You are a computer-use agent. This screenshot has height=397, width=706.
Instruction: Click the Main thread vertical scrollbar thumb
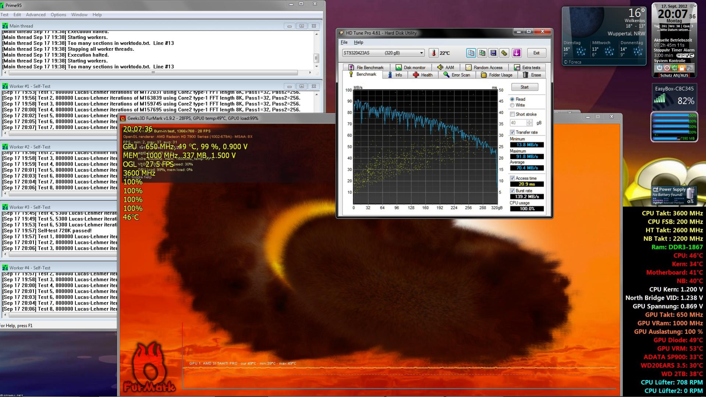pos(316,58)
